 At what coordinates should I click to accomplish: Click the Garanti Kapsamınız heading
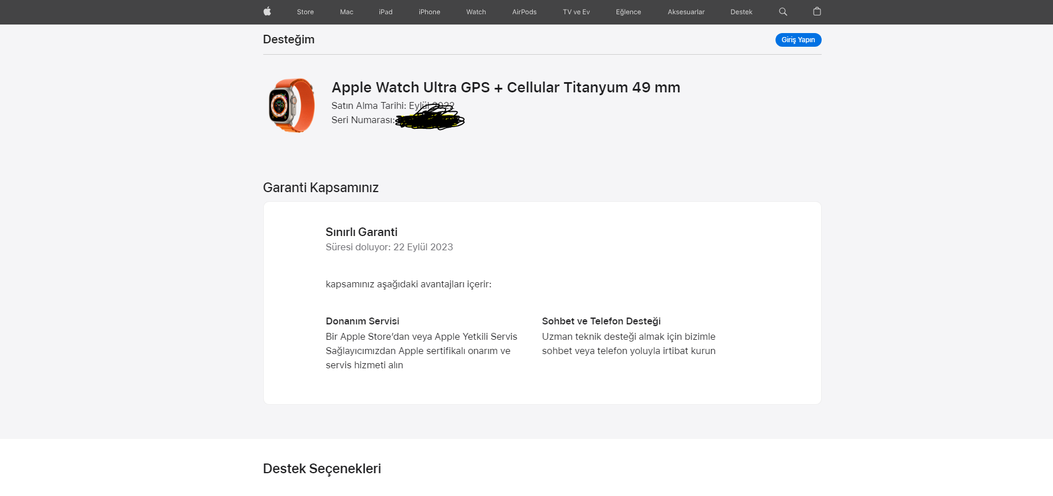tap(321, 188)
